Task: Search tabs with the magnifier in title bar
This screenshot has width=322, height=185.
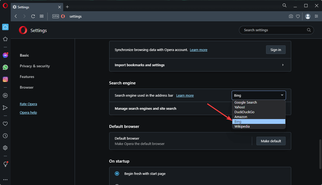Action: (x=285, y=5)
